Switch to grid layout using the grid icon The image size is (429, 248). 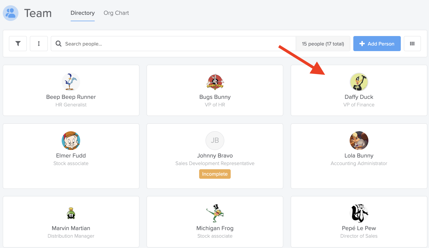412,44
